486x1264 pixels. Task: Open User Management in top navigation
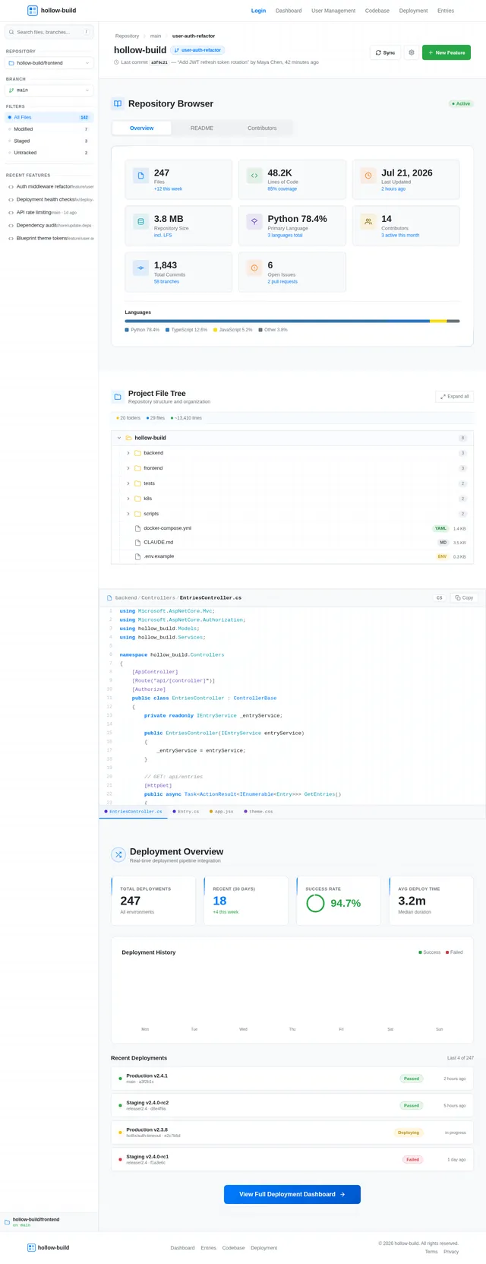(333, 11)
